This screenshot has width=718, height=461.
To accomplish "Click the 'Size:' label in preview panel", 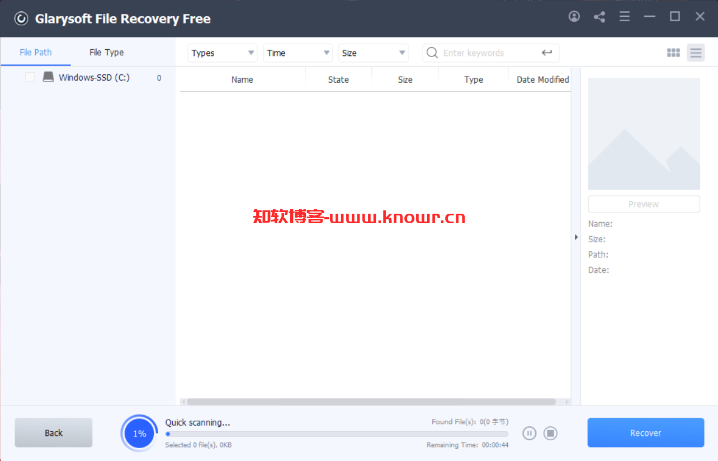I will 597,239.
